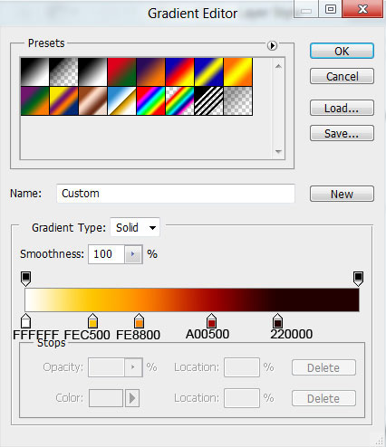Open the Gradient Type dropdown
Viewport: 386px width, 447px height.
(x=135, y=227)
